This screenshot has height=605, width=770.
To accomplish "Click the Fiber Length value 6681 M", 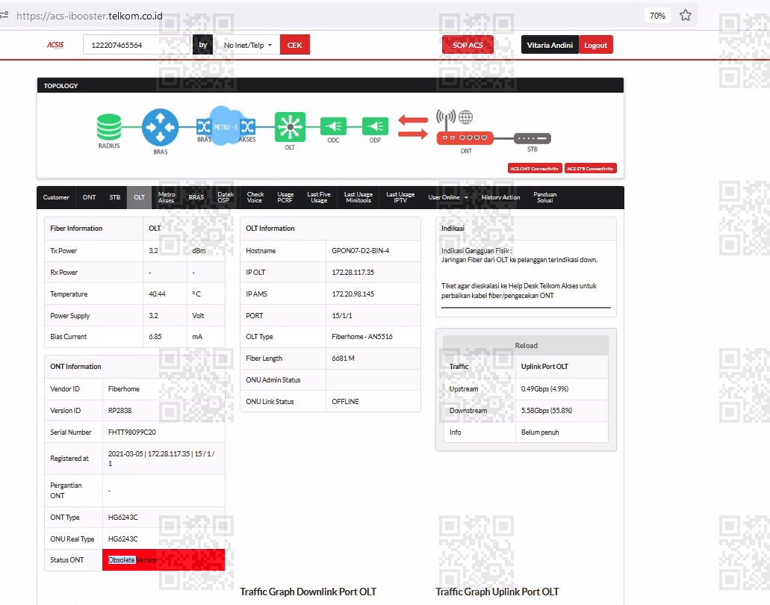I will 343,358.
